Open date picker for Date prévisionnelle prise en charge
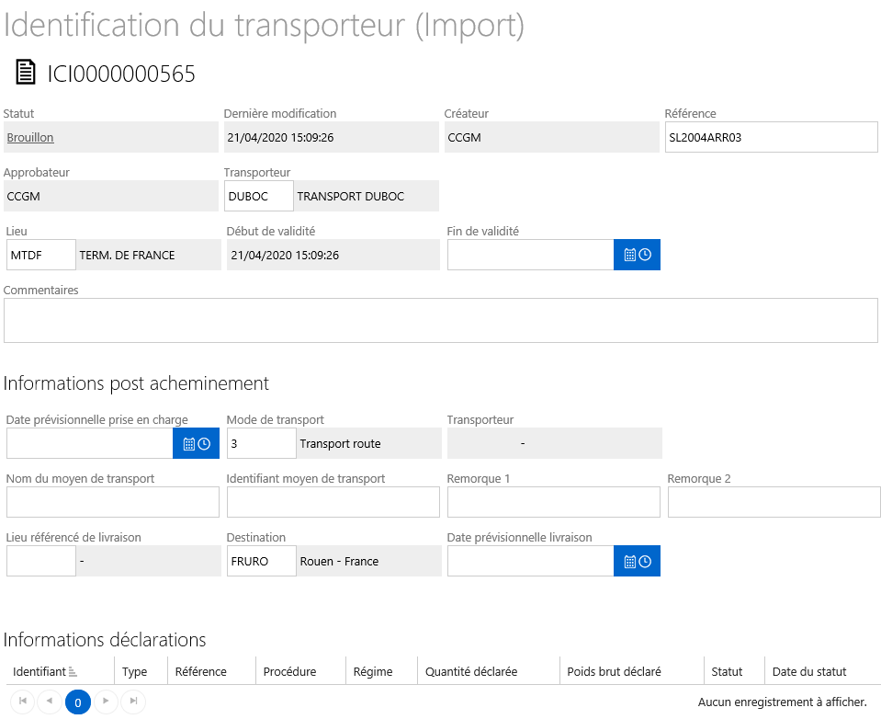Viewport: 881px width, 719px height. [196, 443]
